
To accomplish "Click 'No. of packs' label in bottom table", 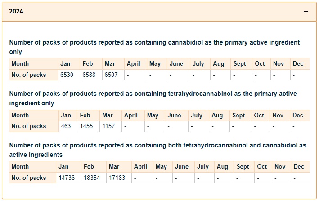I will tap(29, 178).
